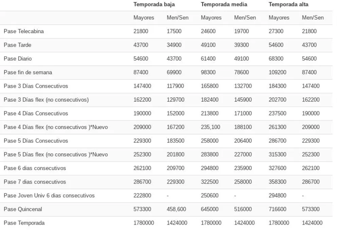Click the Temporada media column header
This screenshot has width=337, height=231.
[x=224, y=4]
